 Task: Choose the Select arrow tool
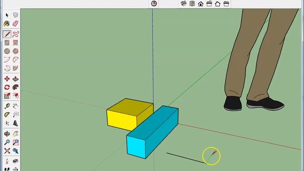[7, 15]
